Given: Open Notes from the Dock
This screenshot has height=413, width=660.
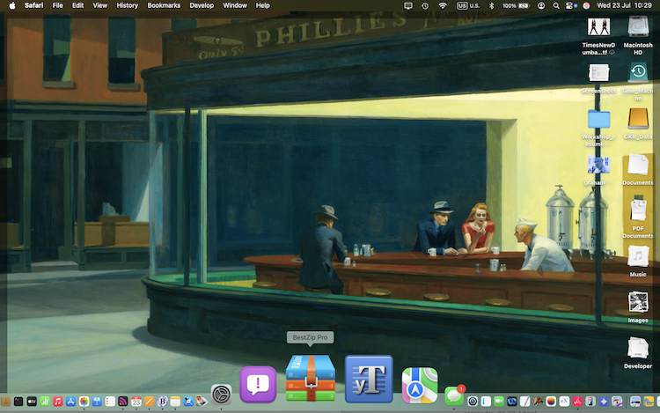Looking at the screenshot, I should coord(175,402).
